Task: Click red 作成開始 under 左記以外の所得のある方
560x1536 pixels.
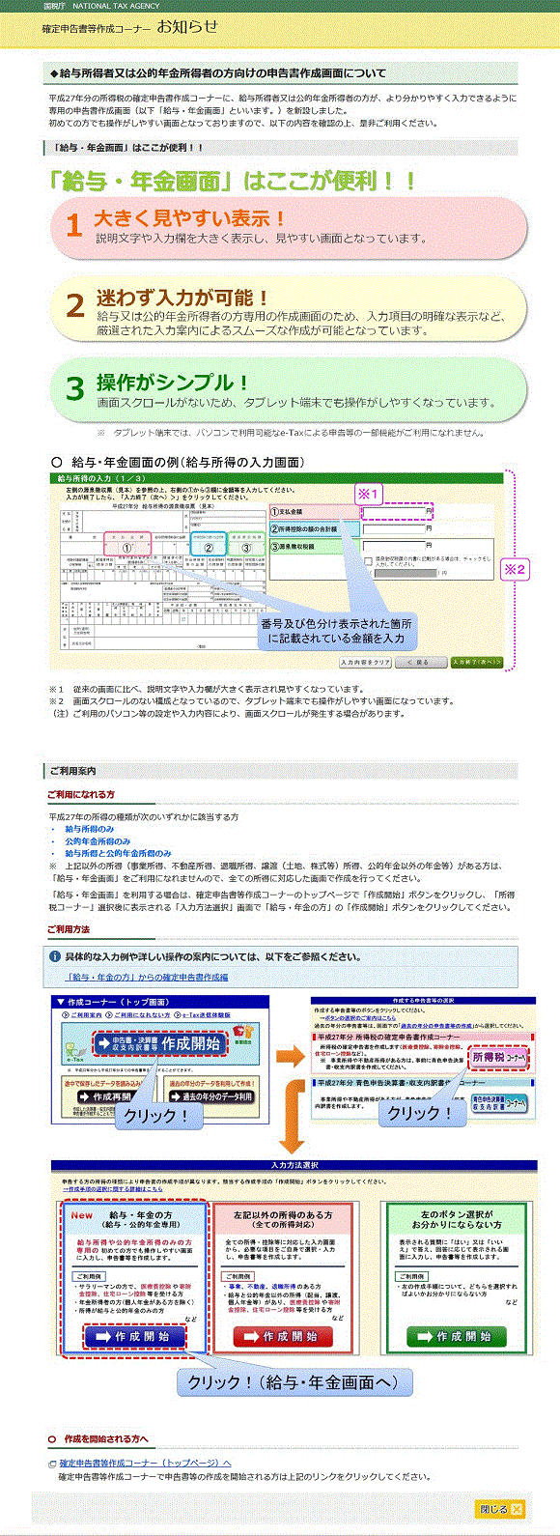Action: point(282,1336)
